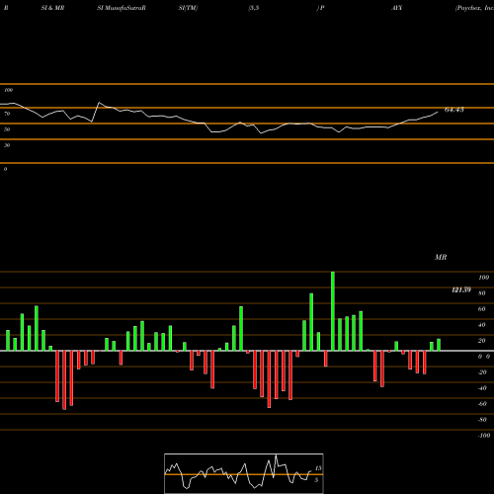Click the 'SI MunafaSutraR' header text
This screenshot has height=494, width=494.
pyautogui.click(x=122, y=8)
